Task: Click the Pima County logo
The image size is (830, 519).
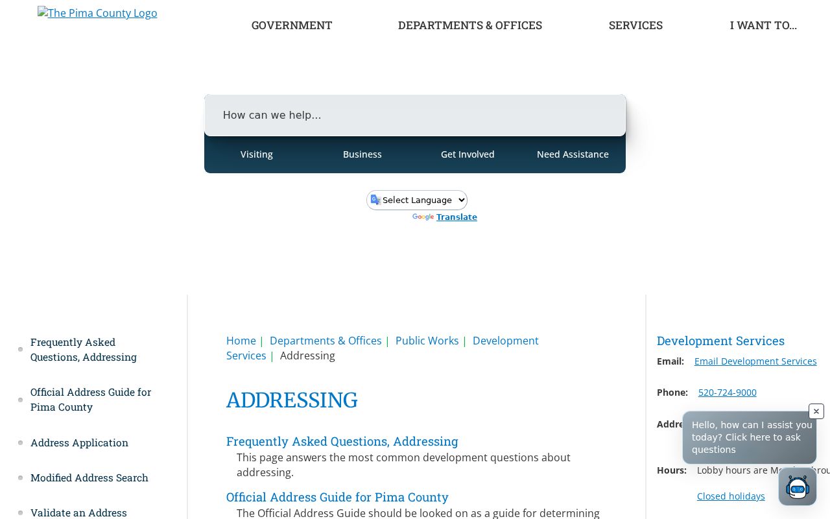Action: pyautogui.click(x=97, y=13)
